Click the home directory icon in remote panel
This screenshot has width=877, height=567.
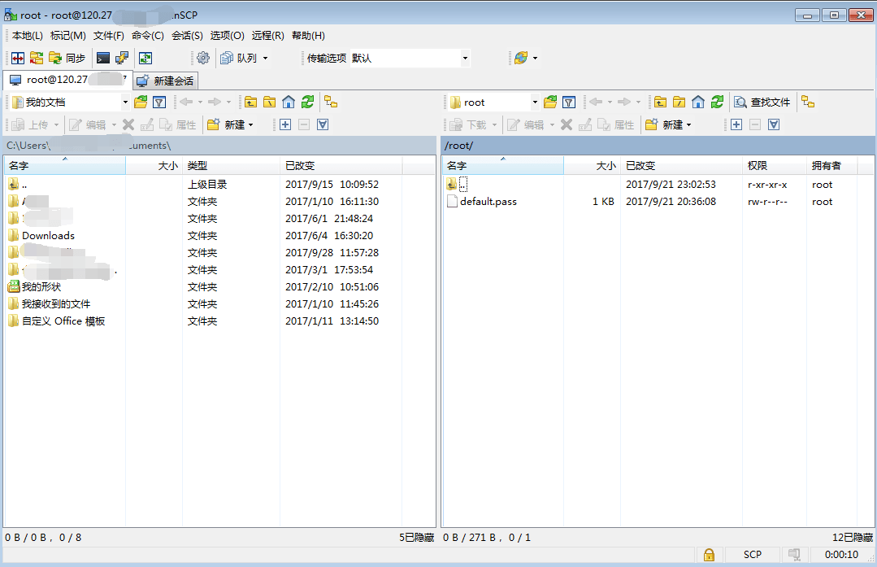pyautogui.click(x=698, y=102)
